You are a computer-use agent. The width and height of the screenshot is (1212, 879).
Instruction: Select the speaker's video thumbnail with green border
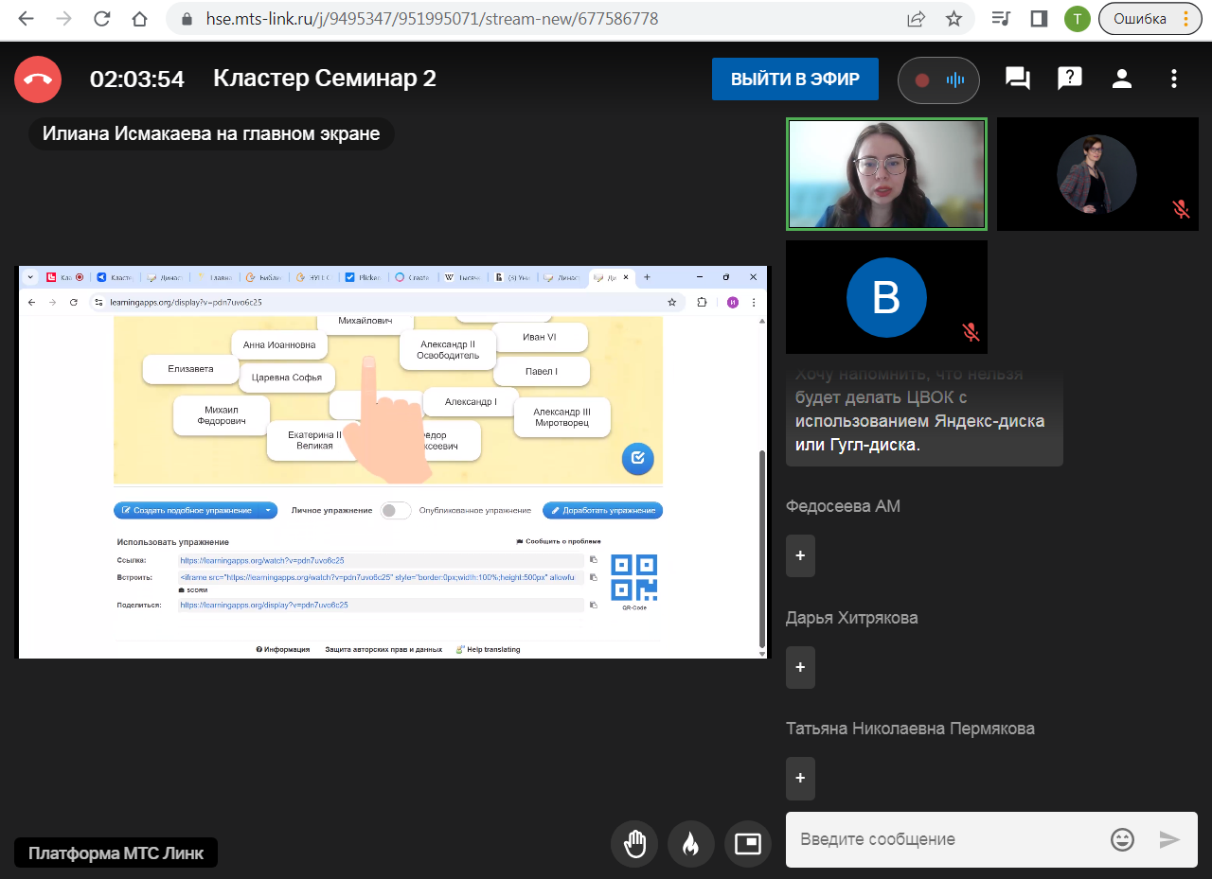[x=886, y=174]
